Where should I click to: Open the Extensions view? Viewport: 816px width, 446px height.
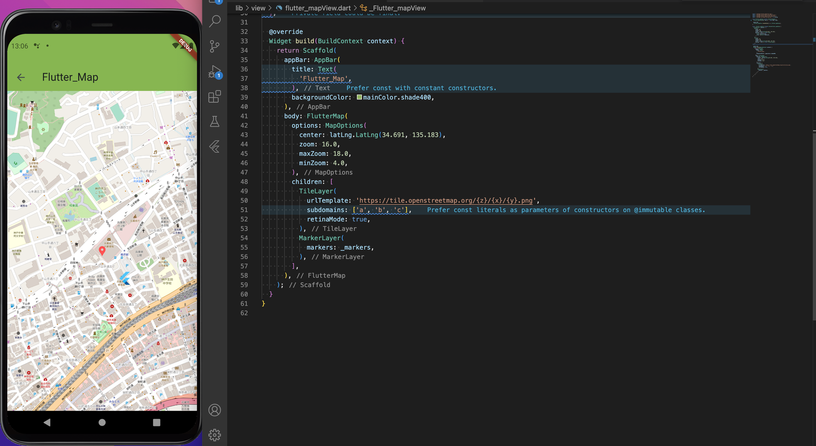tap(215, 97)
